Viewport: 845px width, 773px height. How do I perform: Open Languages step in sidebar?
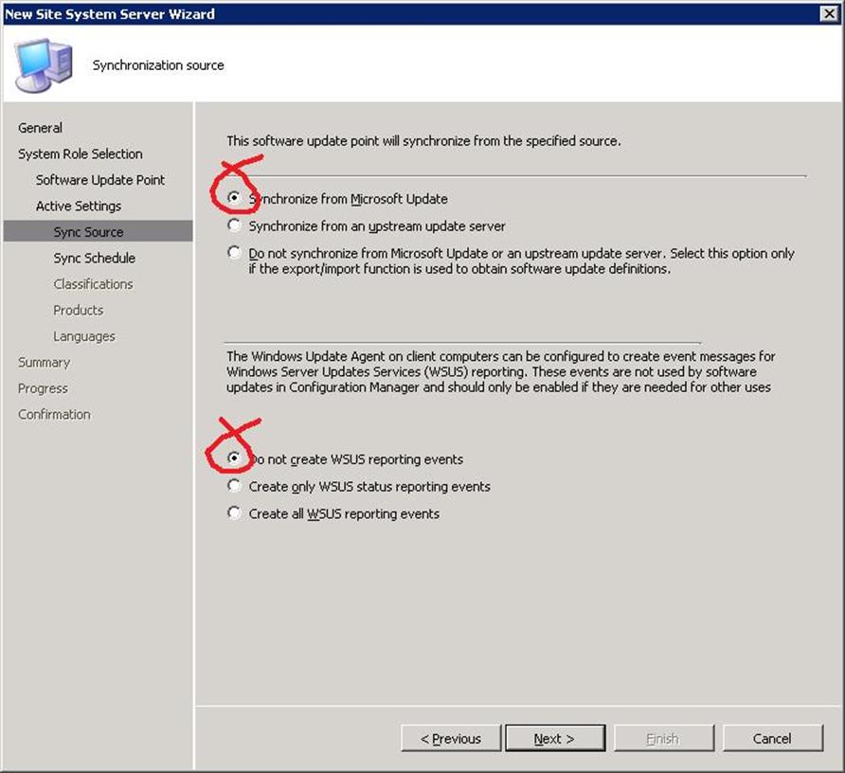point(84,336)
